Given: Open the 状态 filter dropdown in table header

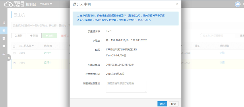Looking at the screenshot, I should pyautogui.click(x=51, y=46).
